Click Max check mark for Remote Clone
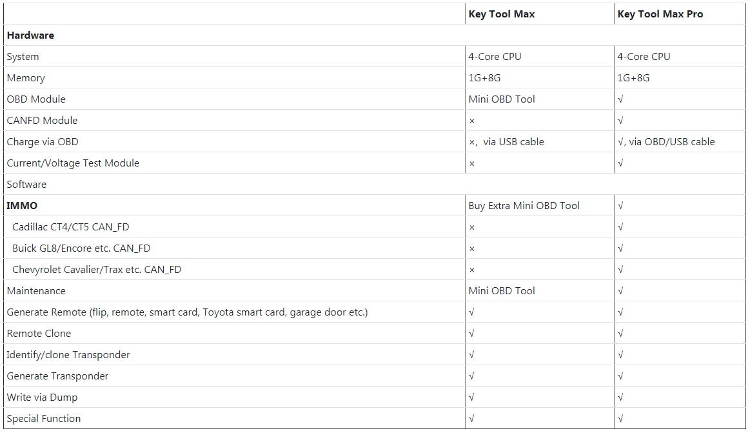The width and height of the screenshot is (750, 433). (472, 334)
